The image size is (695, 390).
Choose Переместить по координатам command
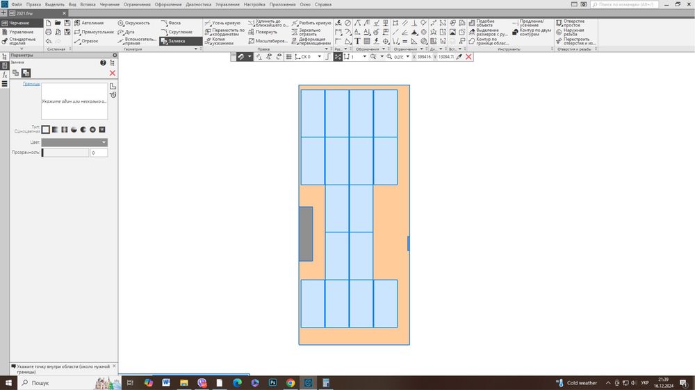(x=224, y=32)
